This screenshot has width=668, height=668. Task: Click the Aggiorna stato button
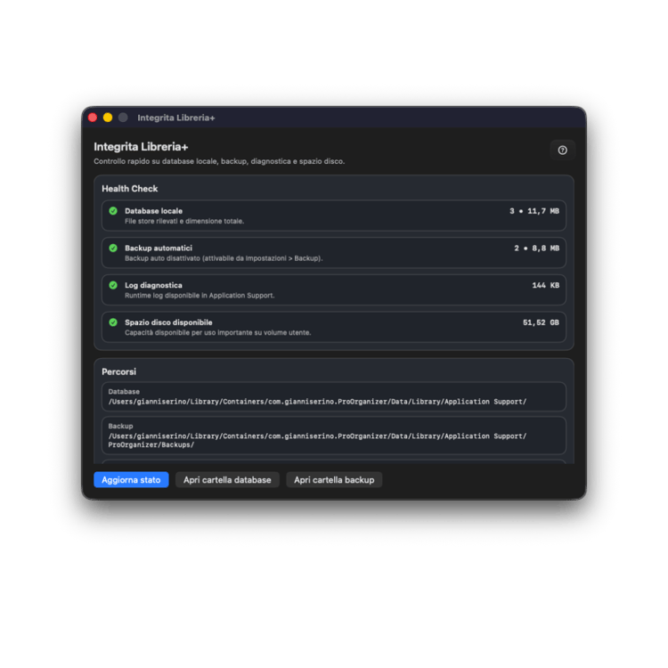tap(131, 480)
